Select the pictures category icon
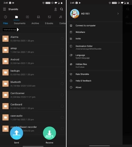This screenshot has width=132, height=147. coord(50,17)
